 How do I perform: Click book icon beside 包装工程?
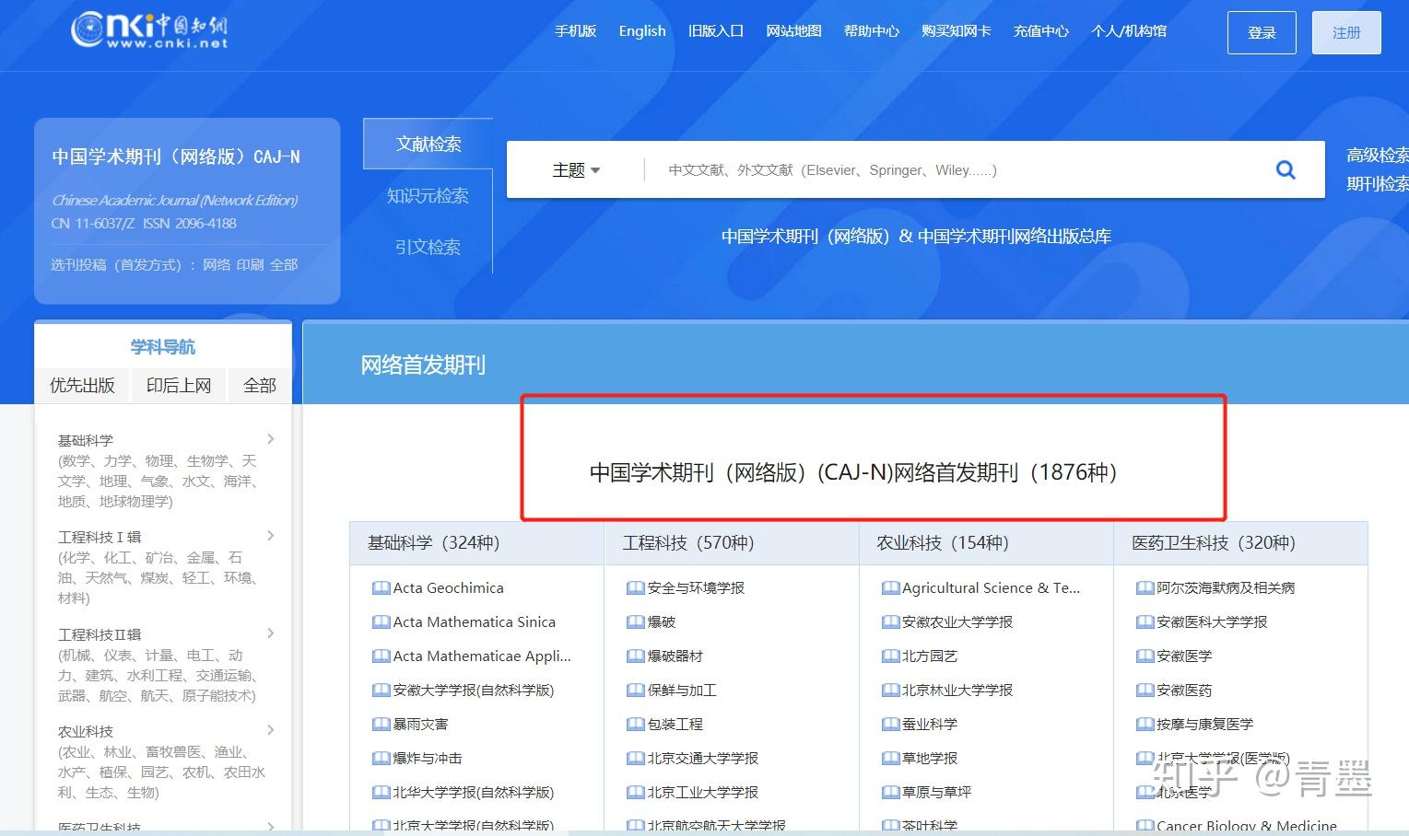pyautogui.click(x=635, y=725)
